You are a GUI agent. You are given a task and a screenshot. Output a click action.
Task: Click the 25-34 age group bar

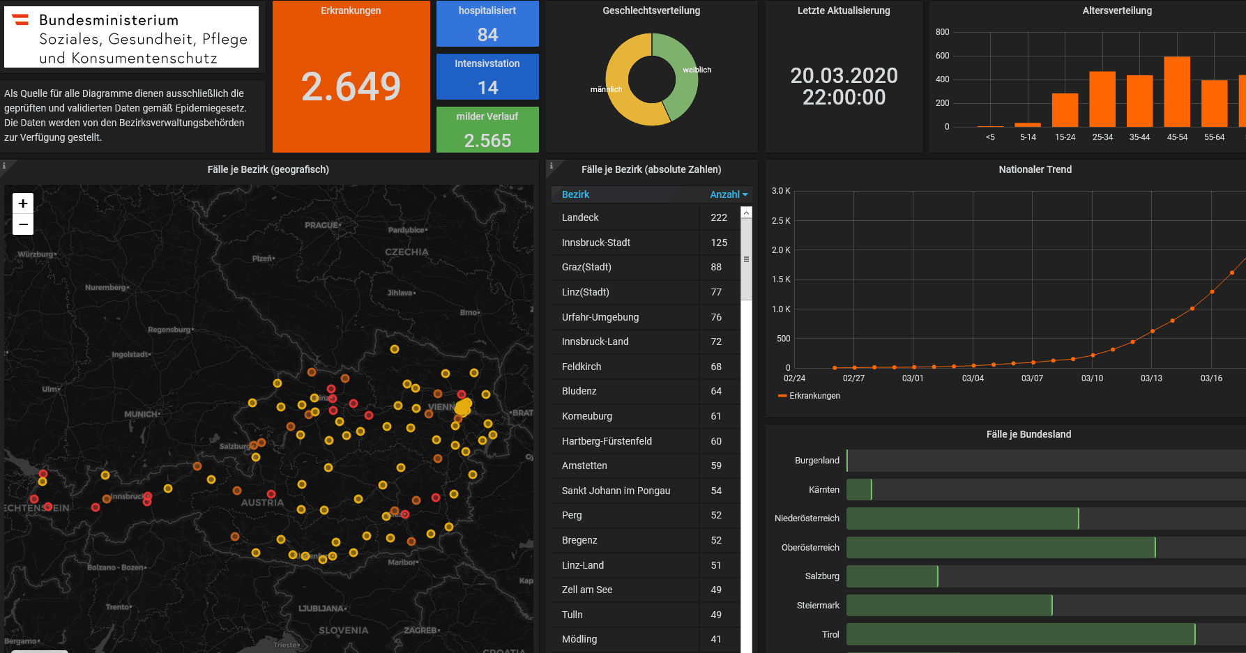click(1102, 99)
